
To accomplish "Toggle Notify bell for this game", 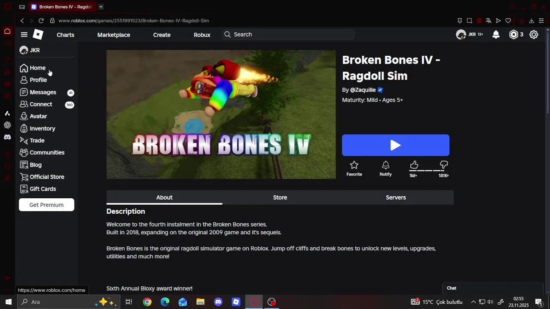I will pos(385,169).
